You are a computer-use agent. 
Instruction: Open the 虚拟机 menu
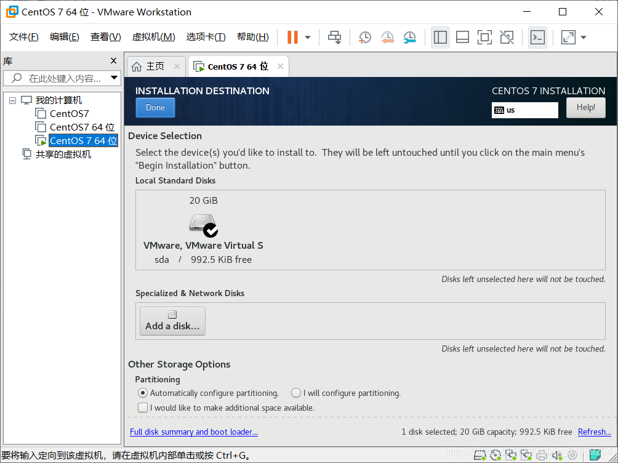153,36
